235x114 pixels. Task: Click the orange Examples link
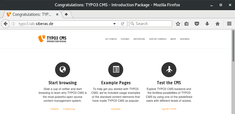pos(116,109)
